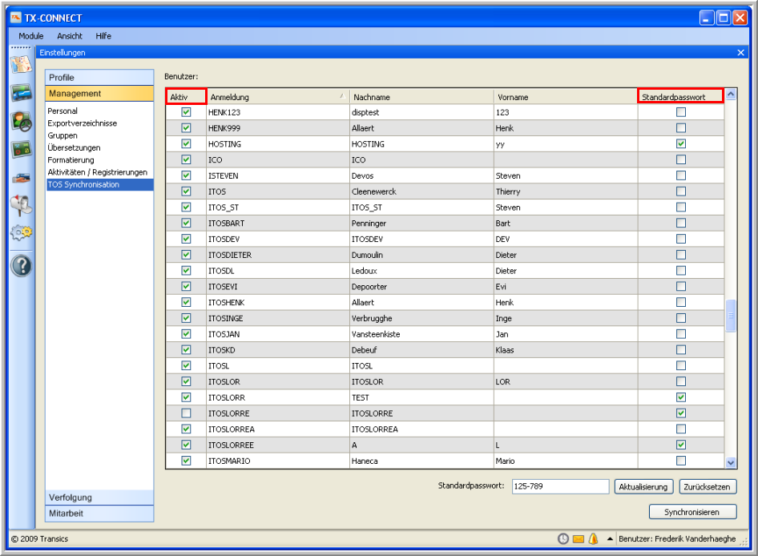The width and height of the screenshot is (758, 556).
Task: Select the Depoorter surname cell
Action: pos(421,287)
